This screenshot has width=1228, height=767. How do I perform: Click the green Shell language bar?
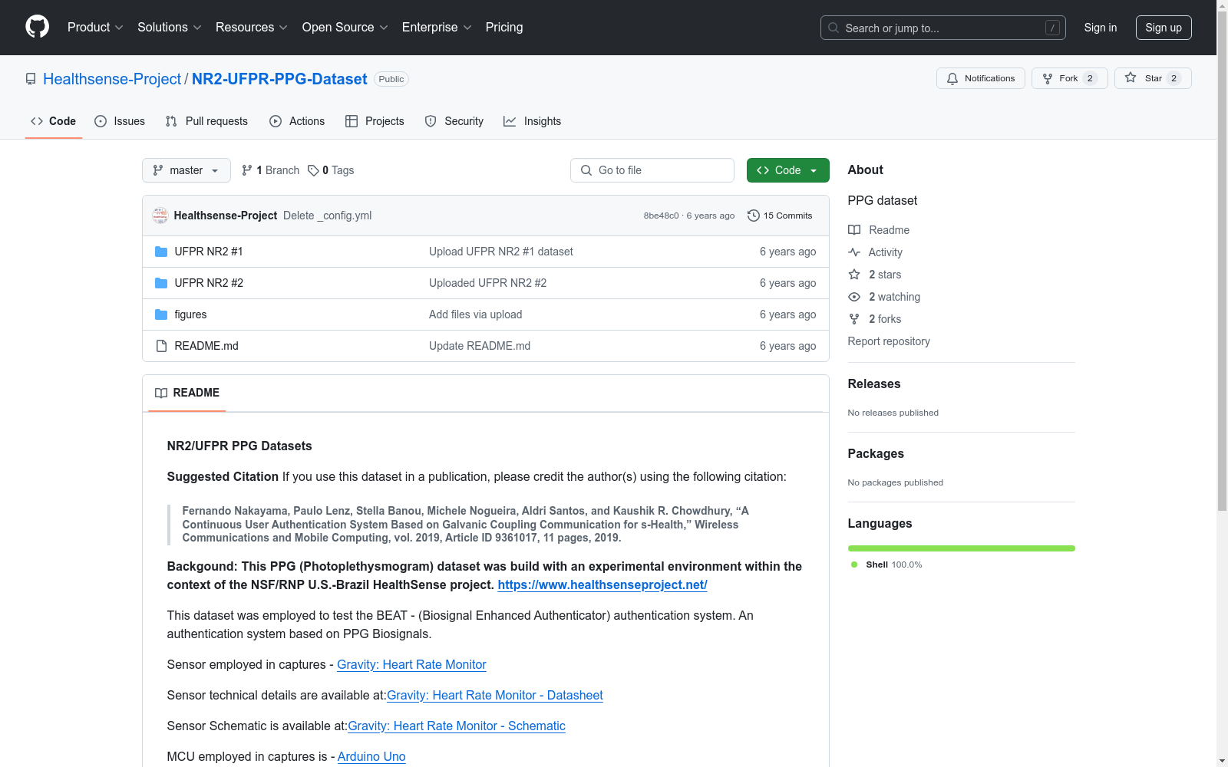coord(961,548)
